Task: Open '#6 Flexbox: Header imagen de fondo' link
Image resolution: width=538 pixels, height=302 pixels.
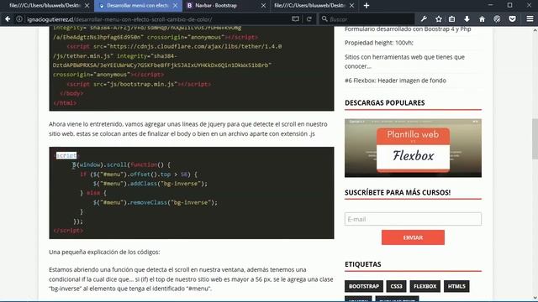Action: pyautogui.click(x=395, y=81)
